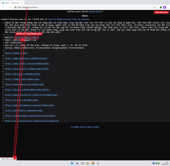The height and width of the screenshot is (166, 170).
Task: Open the twitch.tv/68wincodes/about link
Action: (x=27, y=69)
